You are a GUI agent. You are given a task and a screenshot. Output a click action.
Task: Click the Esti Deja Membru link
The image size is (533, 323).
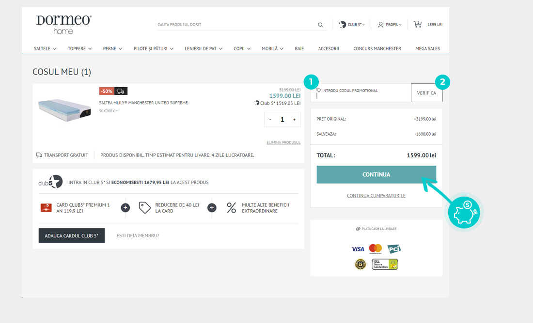pyautogui.click(x=138, y=236)
